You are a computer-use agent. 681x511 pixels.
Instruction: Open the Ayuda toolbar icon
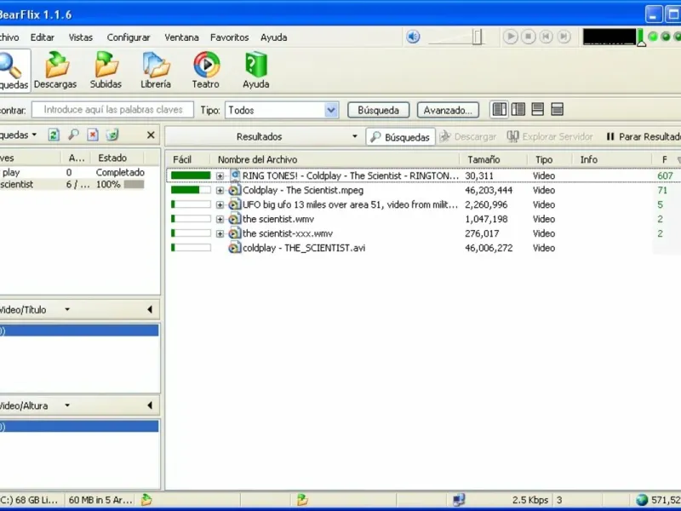[256, 71]
